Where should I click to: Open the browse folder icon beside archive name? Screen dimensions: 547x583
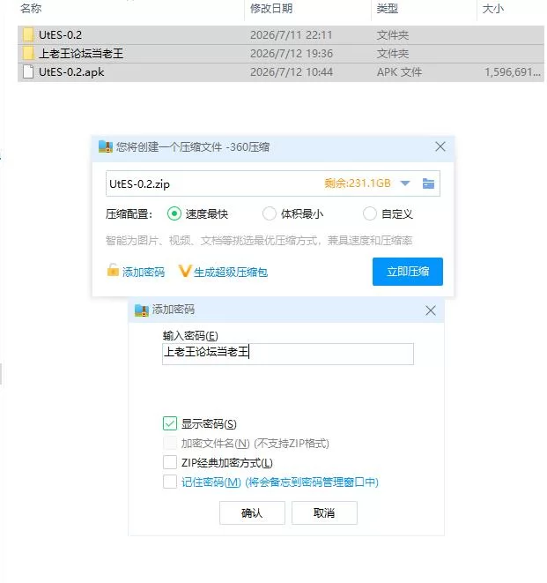428,183
